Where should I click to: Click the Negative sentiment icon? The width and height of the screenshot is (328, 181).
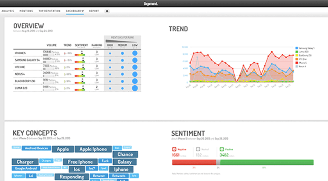(x=174, y=149)
